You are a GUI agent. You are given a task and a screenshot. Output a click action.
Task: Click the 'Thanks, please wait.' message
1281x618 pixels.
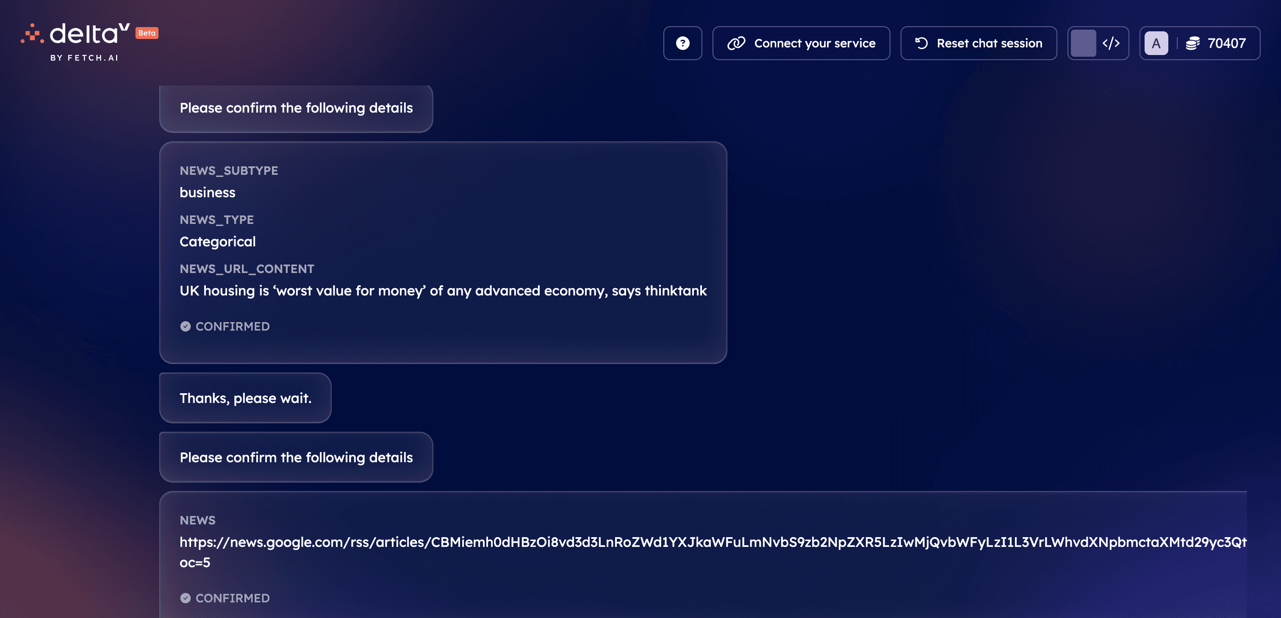coord(245,398)
